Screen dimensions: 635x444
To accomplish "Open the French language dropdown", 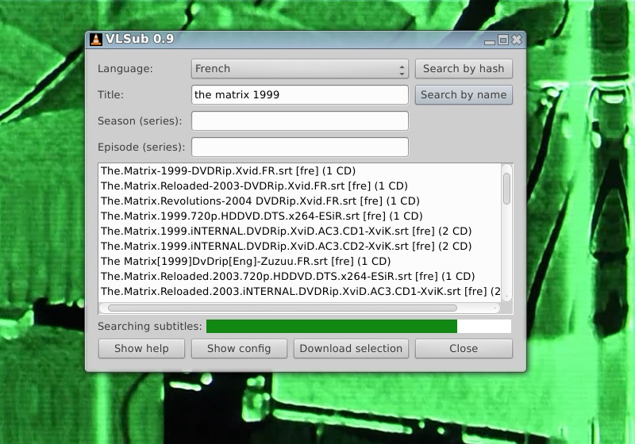I will [x=299, y=69].
